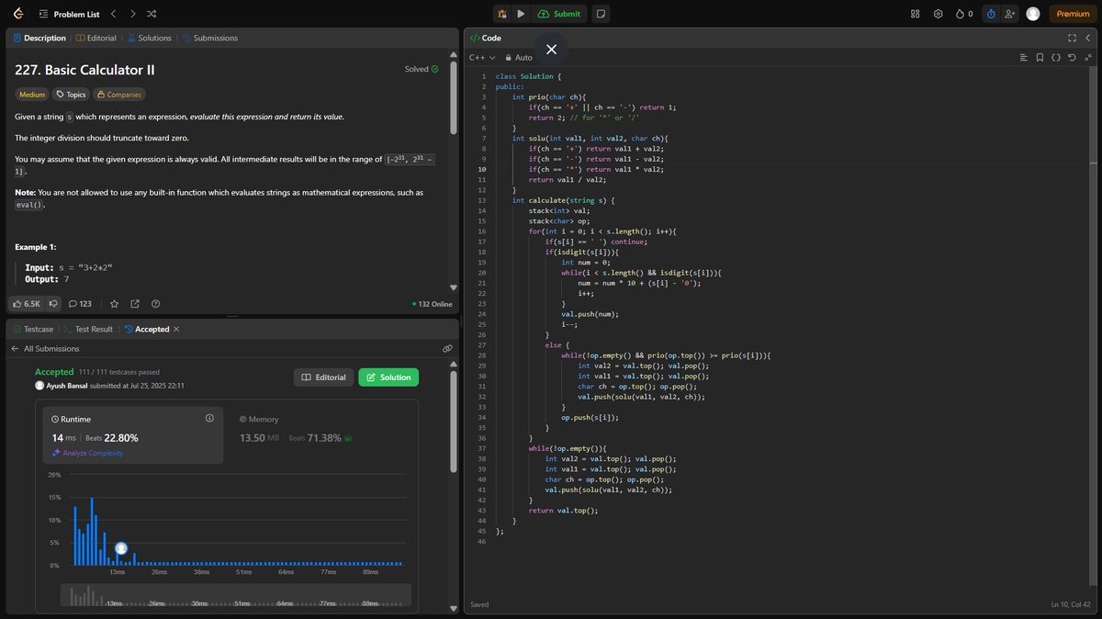This screenshot has width=1102, height=619.
Task: Toggle Auto lock setting
Action: pos(519,57)
